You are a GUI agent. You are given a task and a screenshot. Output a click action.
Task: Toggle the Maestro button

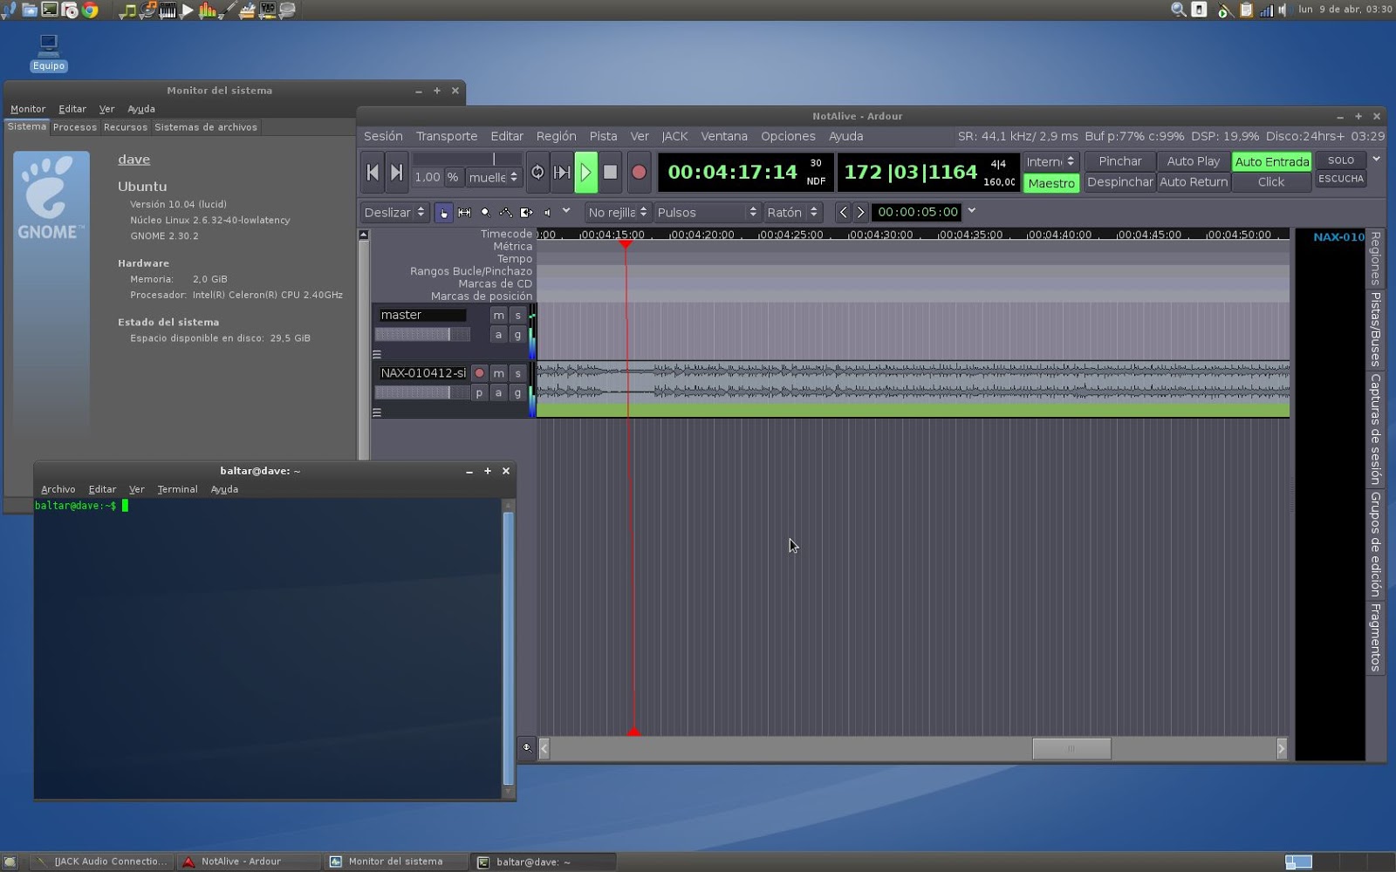[x=1051, y=183]
